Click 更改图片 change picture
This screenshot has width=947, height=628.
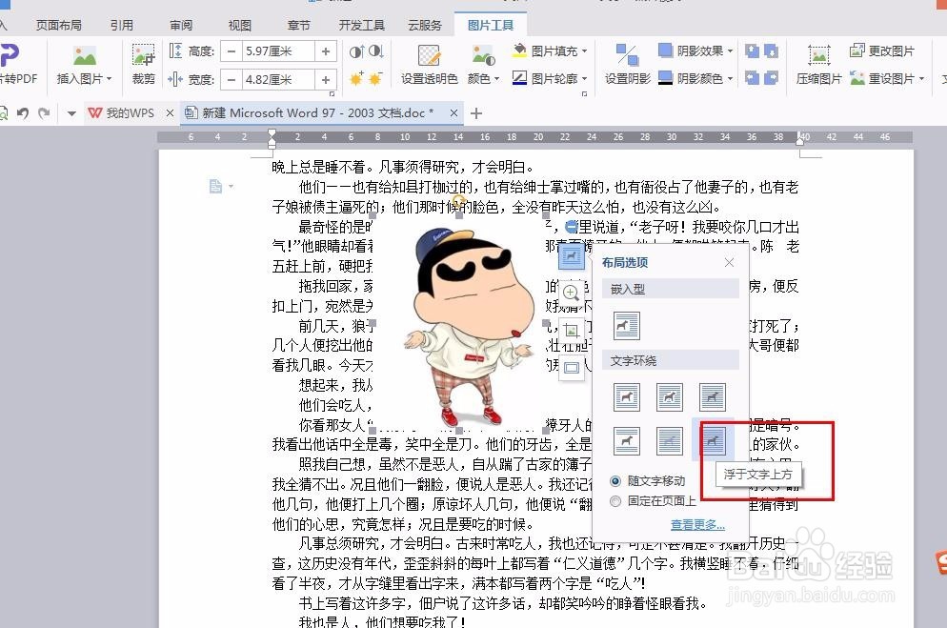(x=882, y=51)
